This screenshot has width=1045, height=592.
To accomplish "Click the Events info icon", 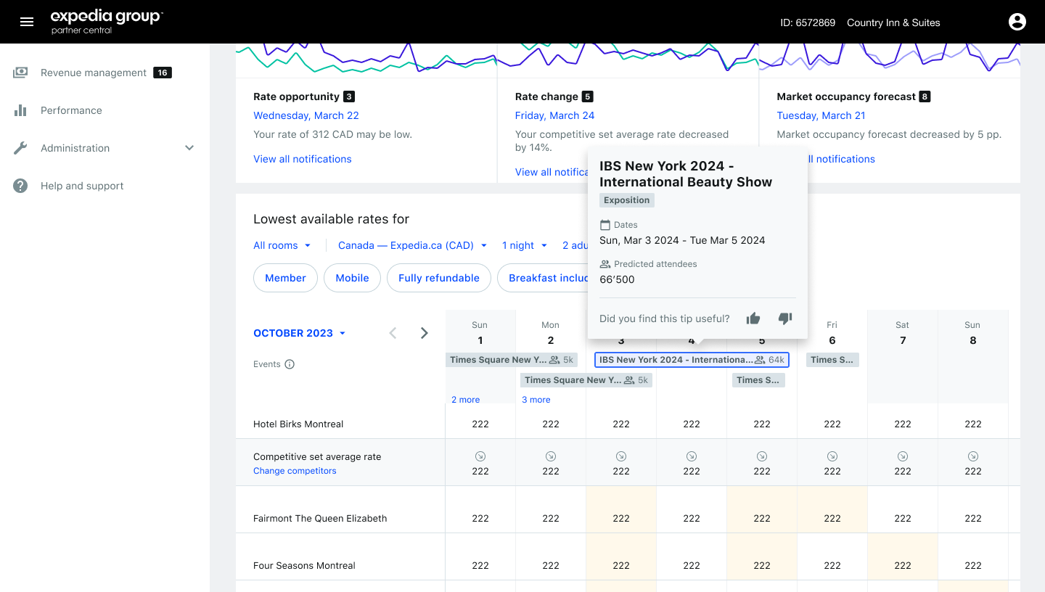I will tap(290, 364).
